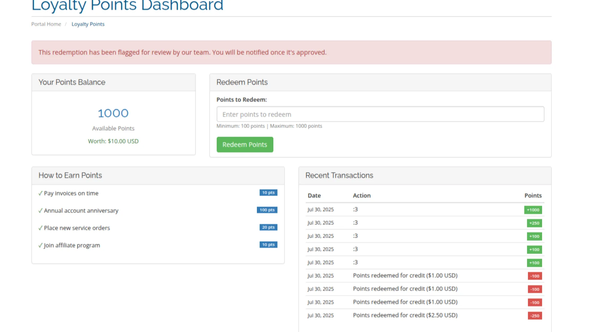Click the checkmark beside Annual account anniversary
Screen dimensions: 590x332
click(x=40, y=211)
